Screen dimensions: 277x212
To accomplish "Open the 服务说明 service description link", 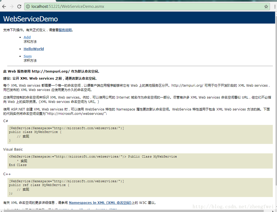I will [x=65, y=30].
